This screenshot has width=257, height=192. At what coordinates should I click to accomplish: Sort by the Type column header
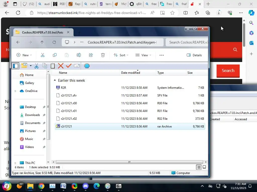[x=171, y=73]
